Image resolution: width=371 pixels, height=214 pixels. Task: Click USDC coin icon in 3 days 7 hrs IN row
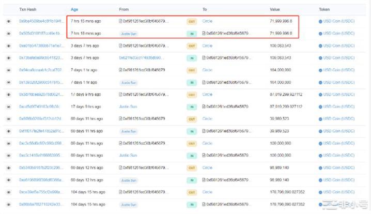[x=320, y=58]
